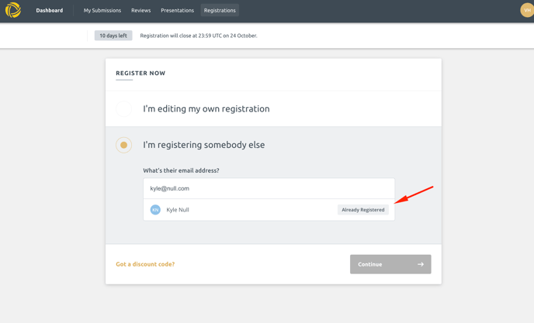Click the Already Registered badge
Viewport: 534px width, 323px height.
click(363, 210)
